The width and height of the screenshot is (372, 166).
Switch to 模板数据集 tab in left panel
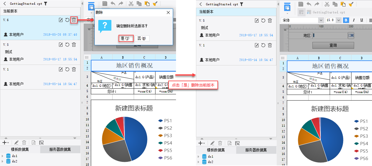point(20,149)
